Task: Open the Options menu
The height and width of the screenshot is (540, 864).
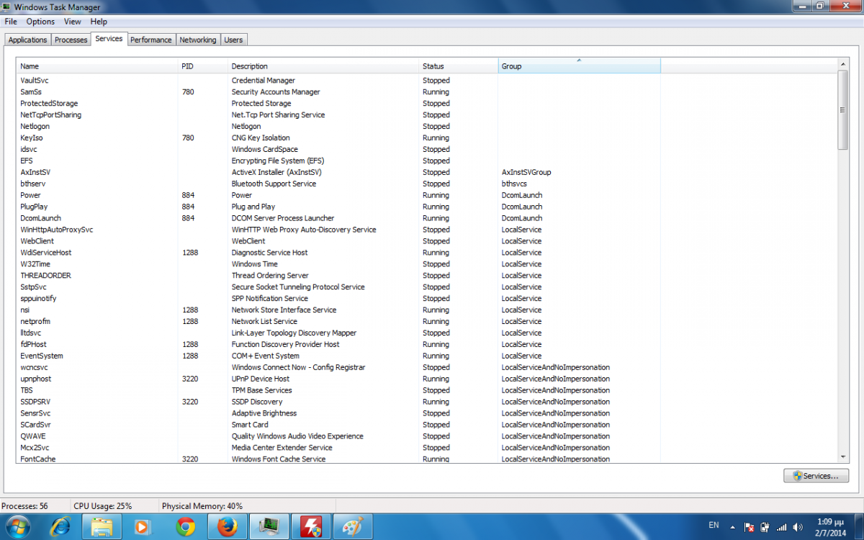Action: 40,22
